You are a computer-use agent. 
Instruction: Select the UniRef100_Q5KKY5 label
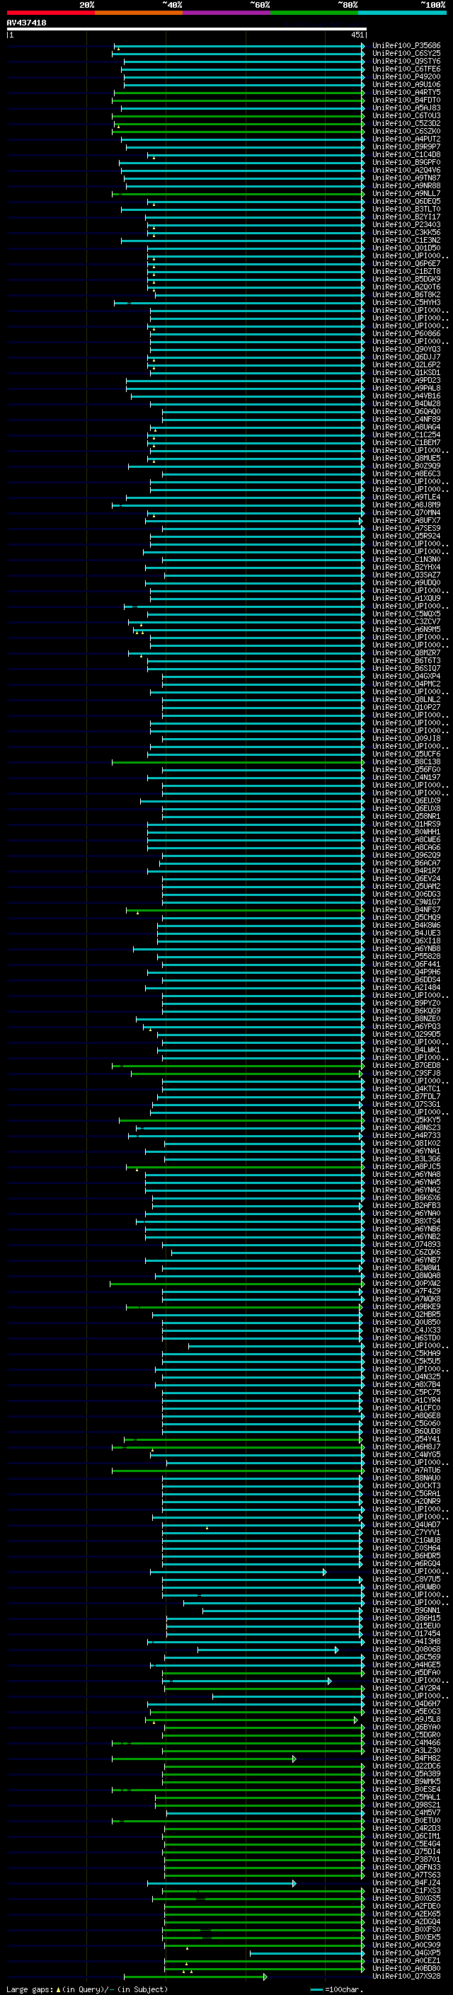pos(406,1120)
